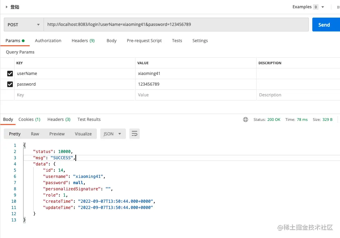Click the empty Description input field
This screenshot has width=340, height=238.
click(298, 95)
